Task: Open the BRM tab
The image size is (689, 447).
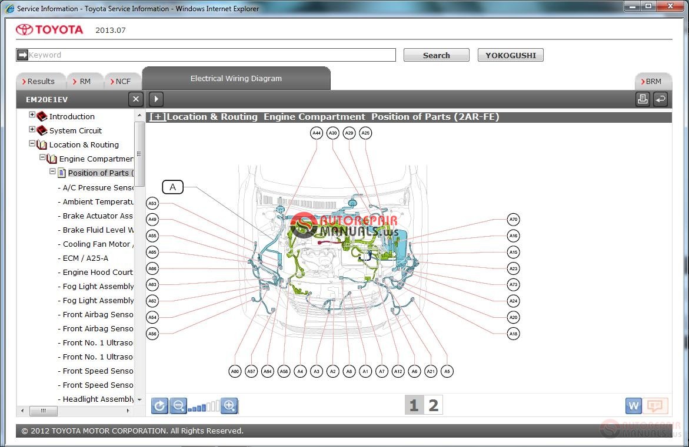Action: point(654,81)
